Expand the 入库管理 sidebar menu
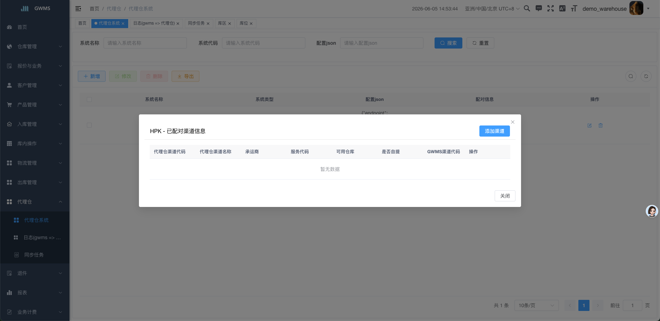Image resolution: width=660 pixels, height=321 pixels. pos(35,124)
